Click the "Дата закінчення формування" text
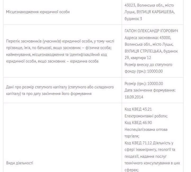The image size is (191, 172). coord(150,90)
